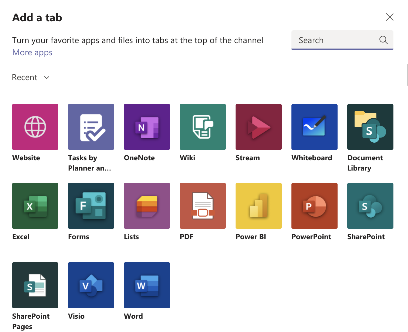The width and height of the screenshot is (408, 332).
Task: Open the Whiteboard app icon
Action: (314, 127)
